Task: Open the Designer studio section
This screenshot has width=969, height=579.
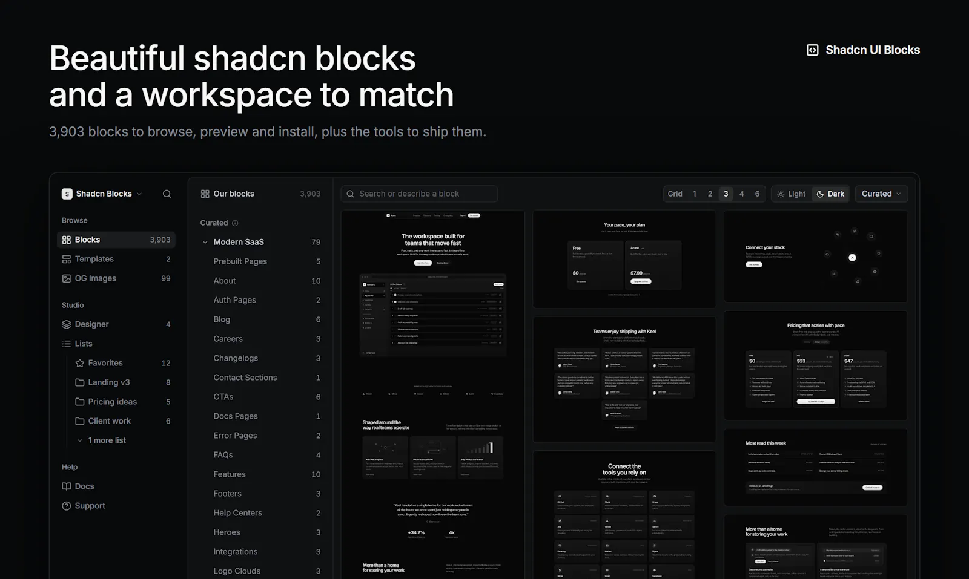Action: [116, 324]
